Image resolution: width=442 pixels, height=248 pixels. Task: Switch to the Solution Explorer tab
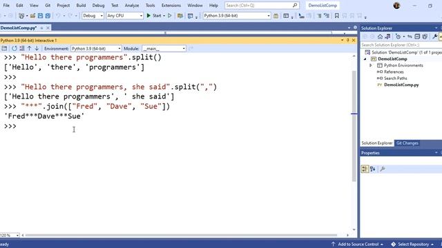pyautogui.click(x=377, y=143)
